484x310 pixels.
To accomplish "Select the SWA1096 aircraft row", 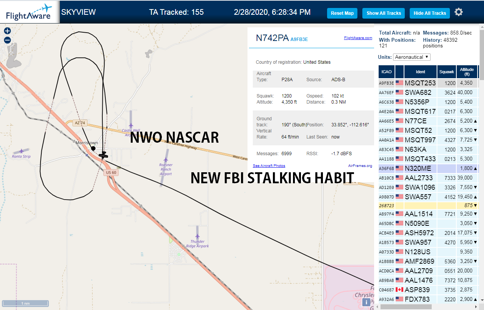I will tap(428, 187).
